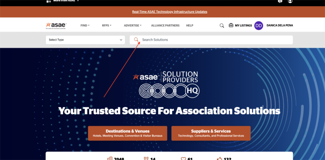Open the Select Type dropdown
The height and width of the screenshot is (160, 325).
pyautogui.click(x=85, y=40)
